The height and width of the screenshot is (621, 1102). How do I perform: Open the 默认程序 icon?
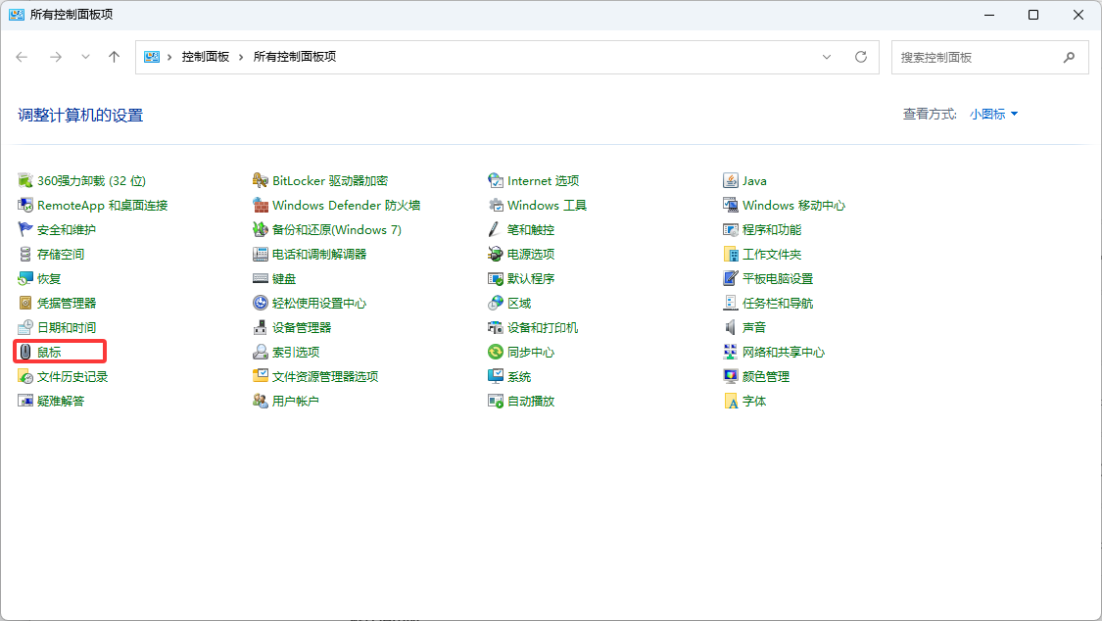496,279
